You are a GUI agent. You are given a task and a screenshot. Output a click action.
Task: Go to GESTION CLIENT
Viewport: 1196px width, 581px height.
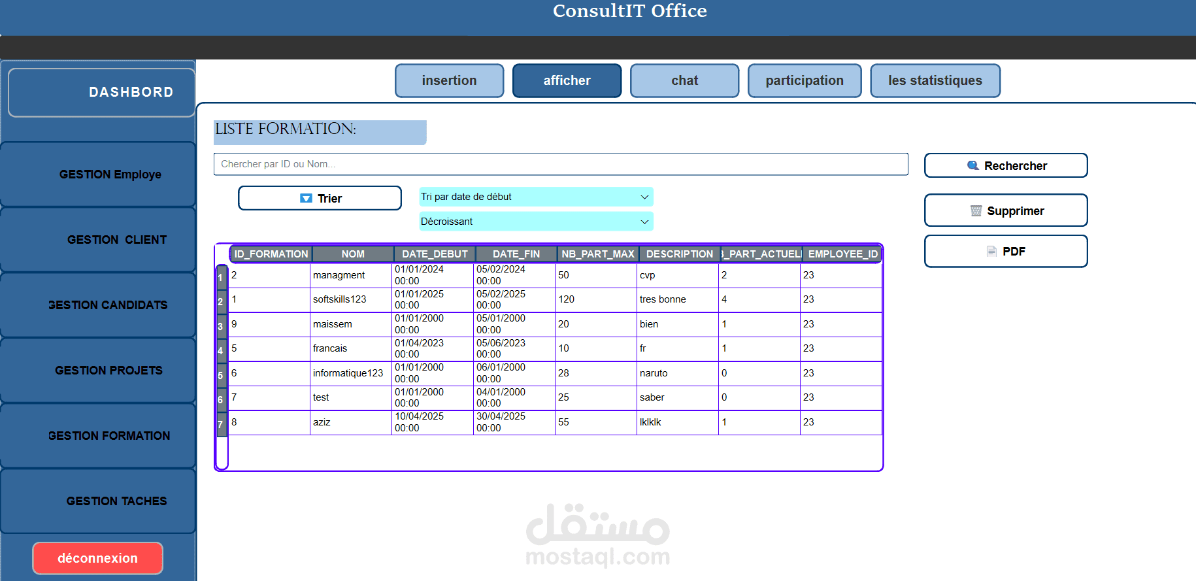point(98,240)
